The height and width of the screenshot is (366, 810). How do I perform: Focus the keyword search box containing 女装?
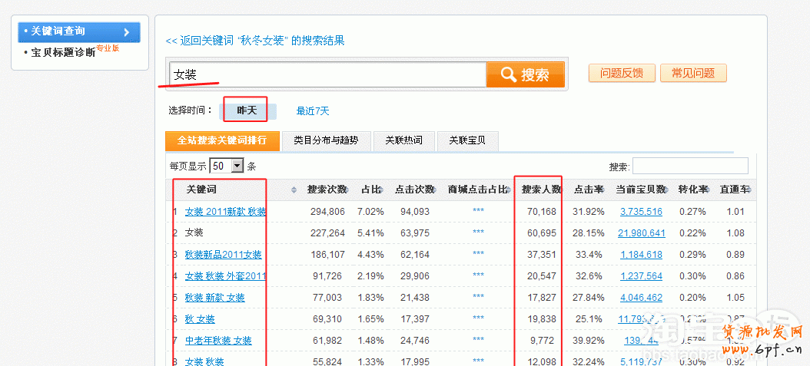click(x=328, y=74)
